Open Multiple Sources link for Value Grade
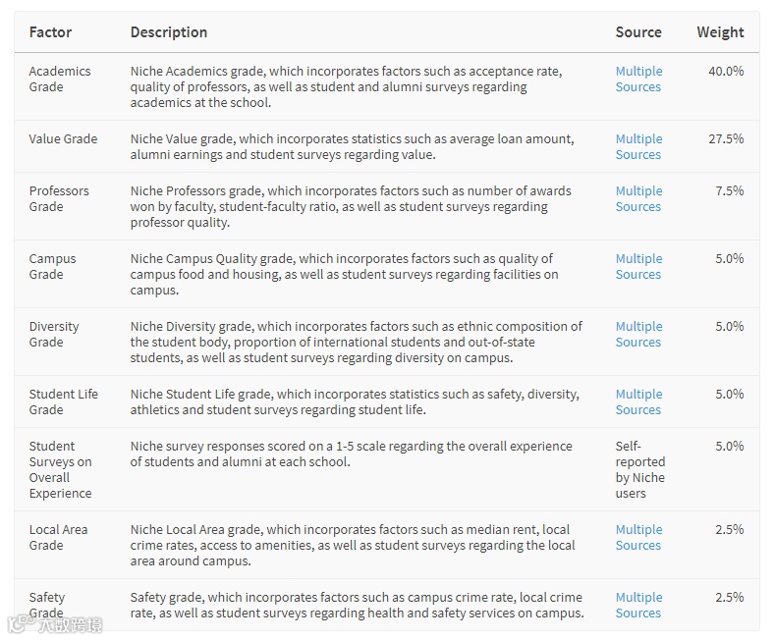This screenshot has height=640, width=775. tap(638, 146)
